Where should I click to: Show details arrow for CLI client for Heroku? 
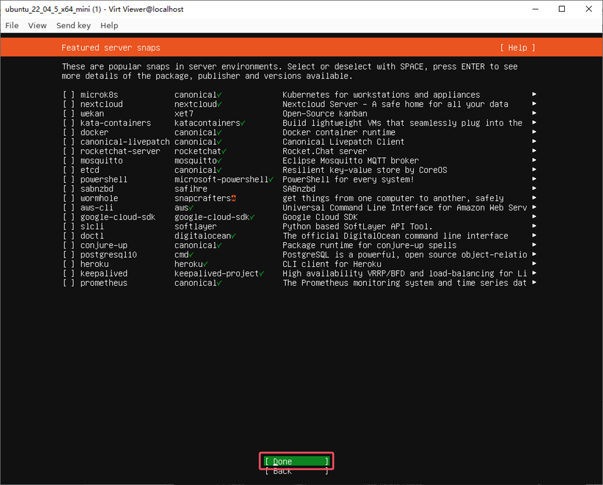534,264
